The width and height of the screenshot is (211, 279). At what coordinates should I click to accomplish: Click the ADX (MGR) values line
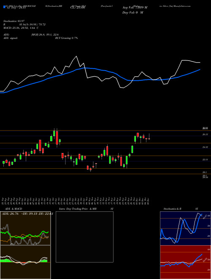point(31,35)
